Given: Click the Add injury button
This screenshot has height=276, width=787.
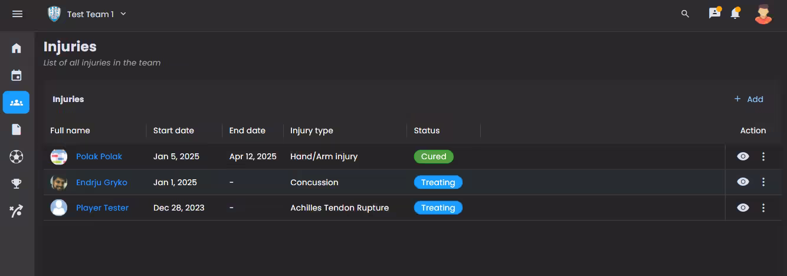Looking at the screenshot, I should click(x=749, y=99).
